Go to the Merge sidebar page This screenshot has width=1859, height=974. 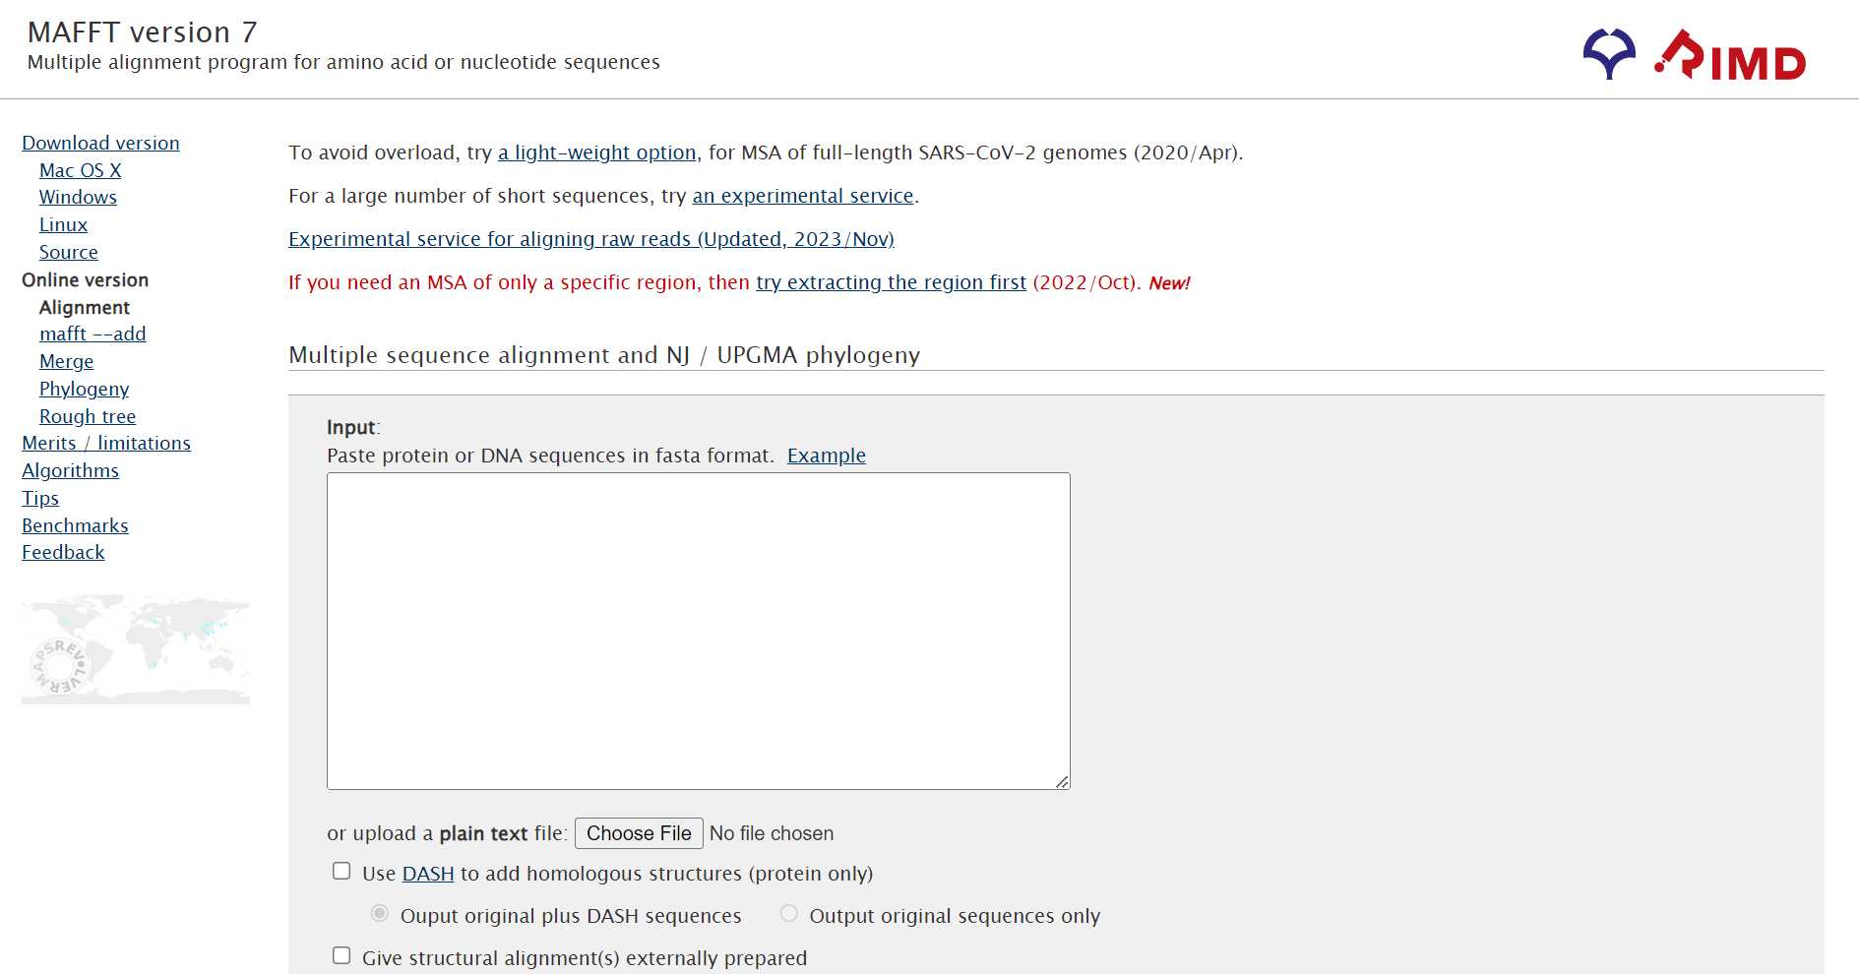coord(66,361)
